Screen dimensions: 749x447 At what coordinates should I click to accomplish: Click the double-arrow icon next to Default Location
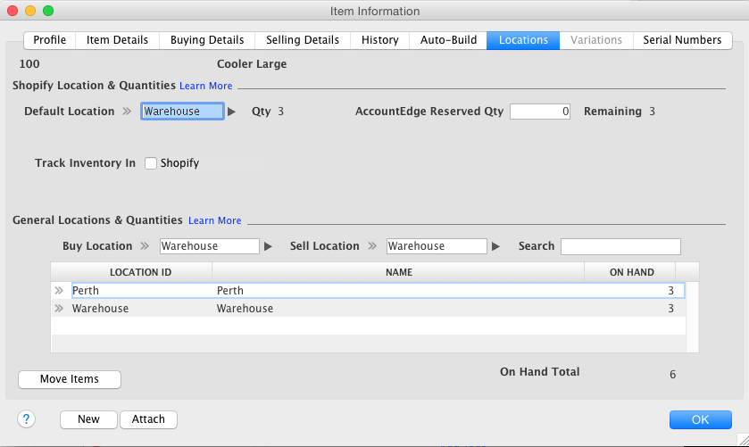tap(127, 112)
